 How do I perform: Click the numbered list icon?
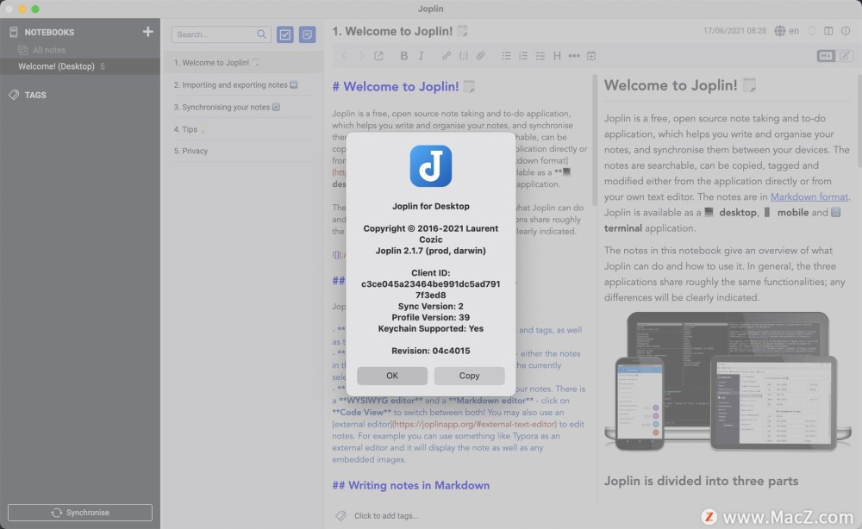tap(522, 56)
